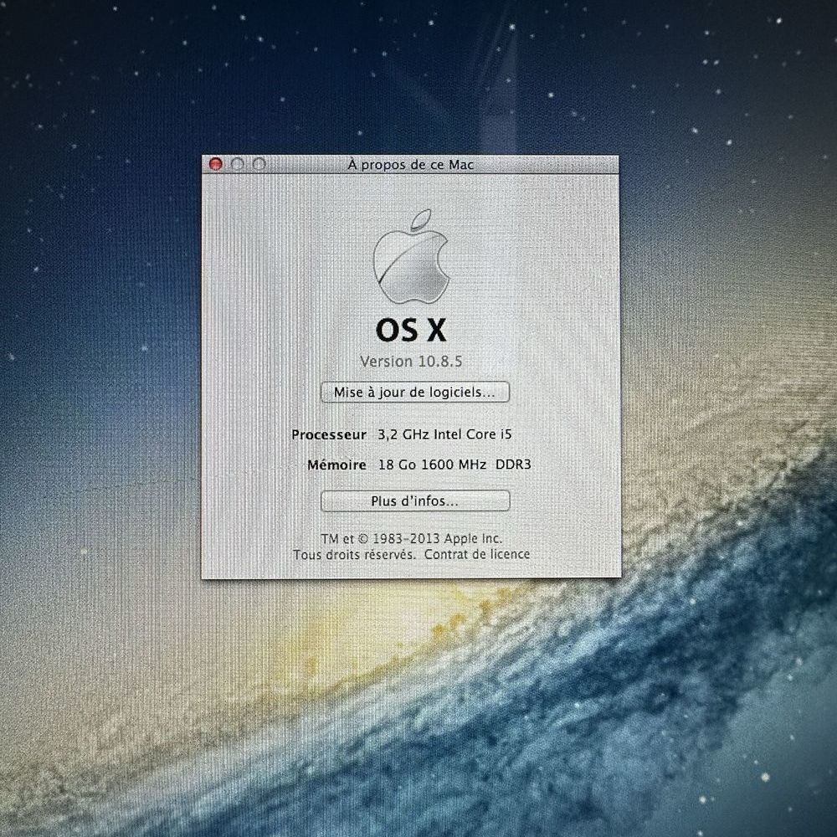Click the "Mémoire" label

(x=336, y=465)
